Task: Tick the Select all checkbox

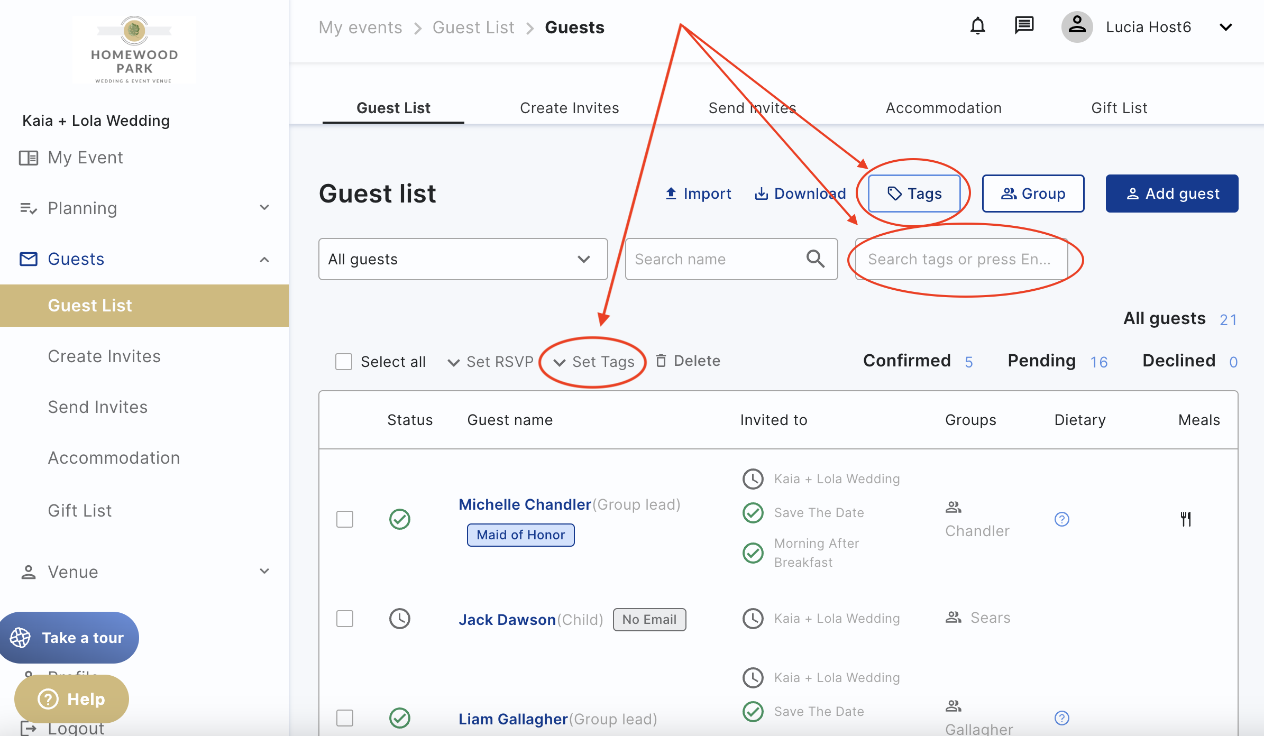Action: pos(344,362)
